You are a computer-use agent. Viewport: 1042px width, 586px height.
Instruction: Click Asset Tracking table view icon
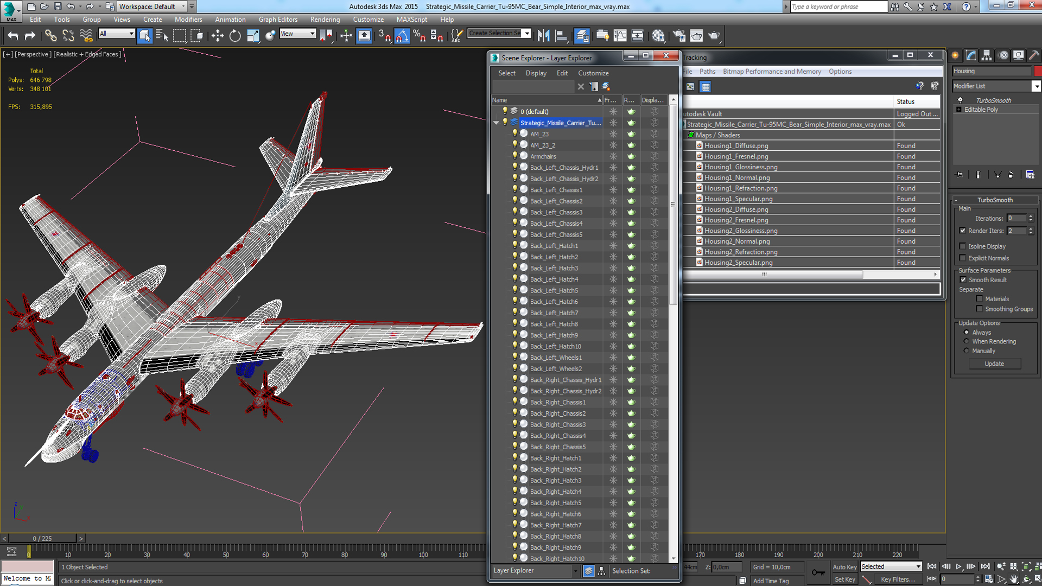(x=706, y=87)
